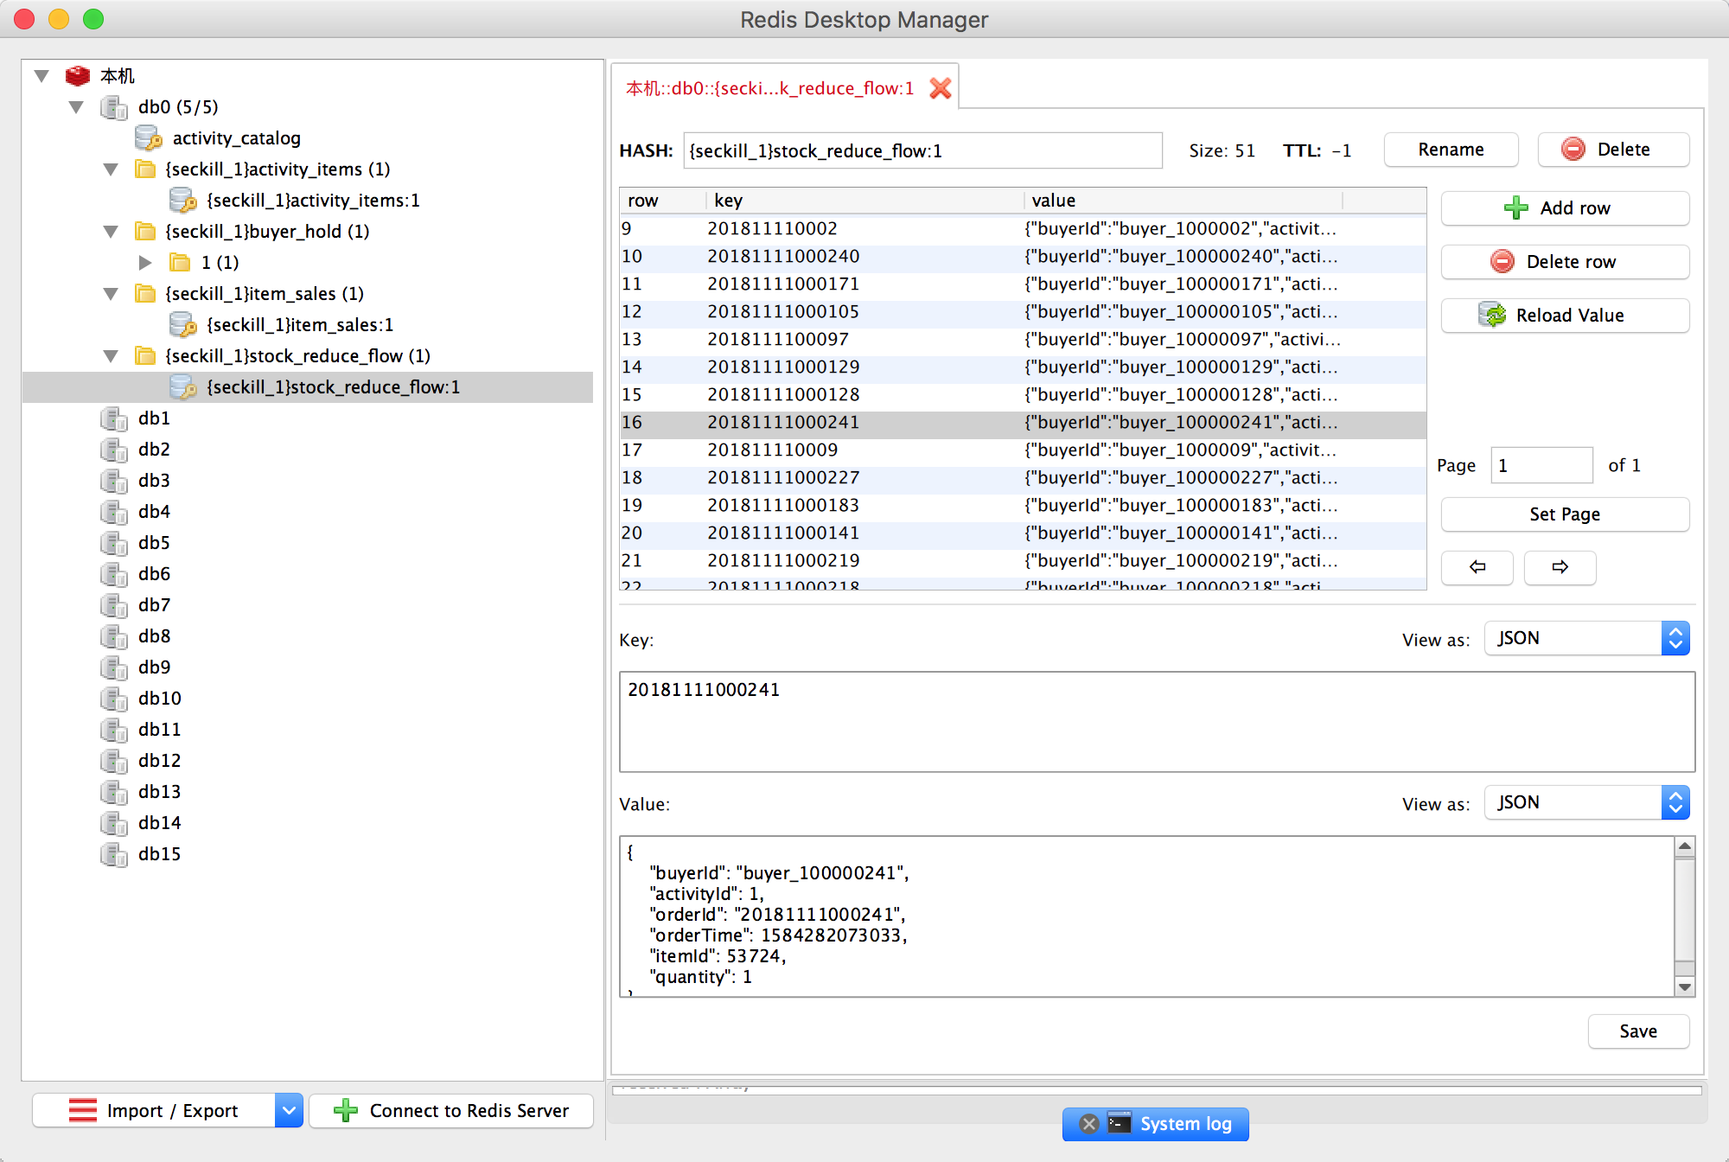Save the edited value
Screen dimensions: 1729x1162
click(1638, 1031)
